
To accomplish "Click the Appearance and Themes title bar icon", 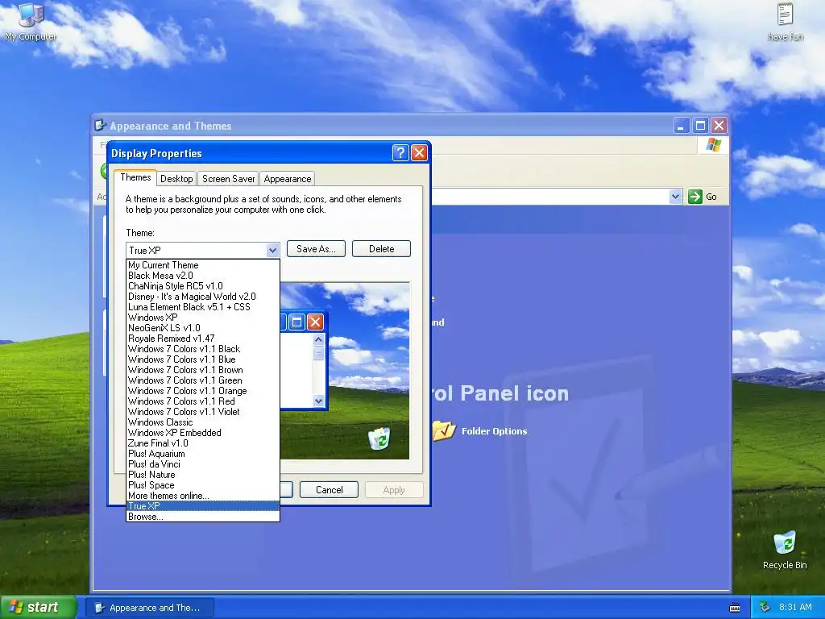I will pos(100,126).
